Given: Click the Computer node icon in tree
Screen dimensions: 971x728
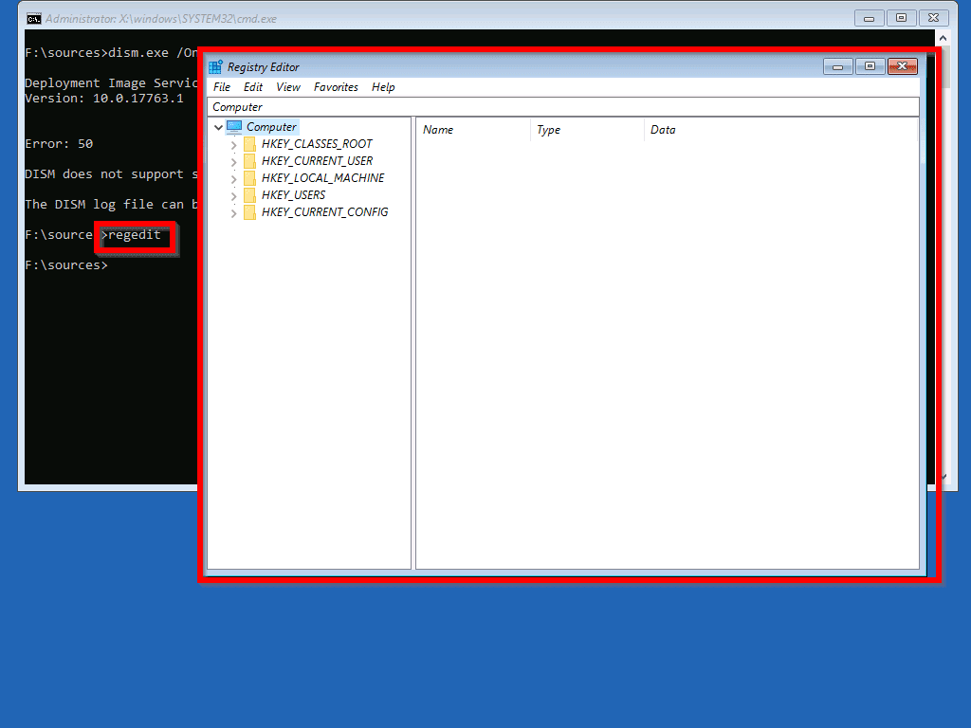Looking at the screenshot, I should [234, 127].
